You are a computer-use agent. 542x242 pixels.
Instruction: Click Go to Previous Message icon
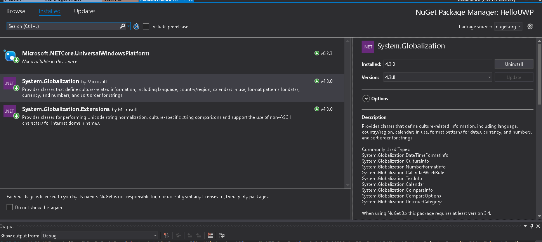189,235
